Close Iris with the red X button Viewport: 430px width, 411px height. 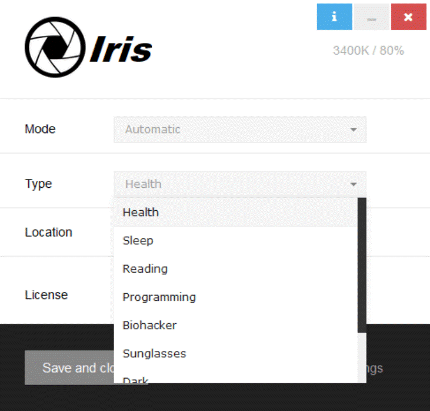point(409,16)
